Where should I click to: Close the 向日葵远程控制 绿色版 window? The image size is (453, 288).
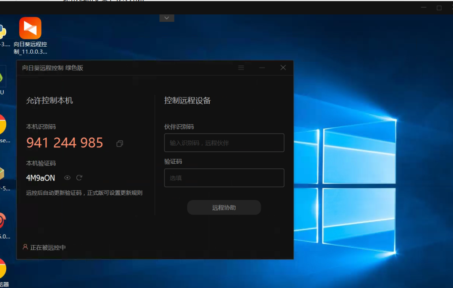coord(283,68)
